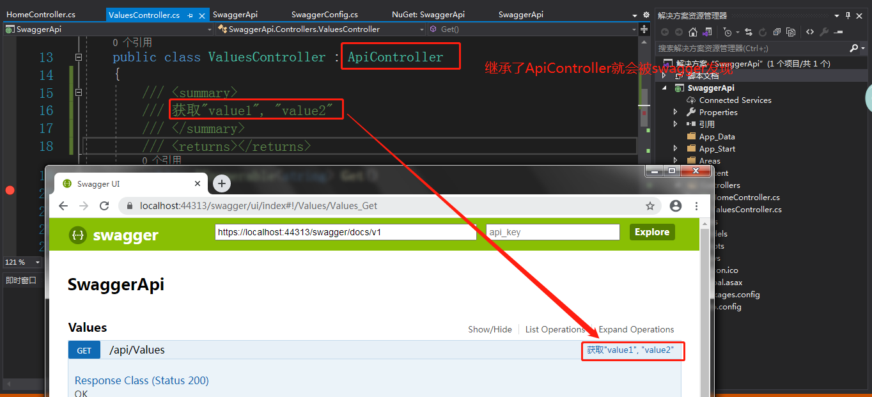Click the Solution Explorer search magnifier
872x397 pixels.
tap(853, 48)
